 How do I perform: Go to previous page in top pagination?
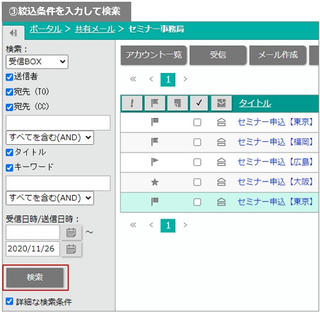pyautogui.click(x=151, y=79)
